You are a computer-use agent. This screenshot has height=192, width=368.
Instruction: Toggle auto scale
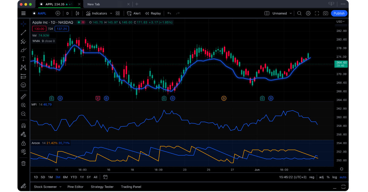pos(343,177)
